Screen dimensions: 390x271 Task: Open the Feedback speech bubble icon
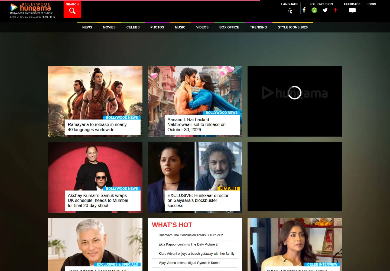[352, 11]
